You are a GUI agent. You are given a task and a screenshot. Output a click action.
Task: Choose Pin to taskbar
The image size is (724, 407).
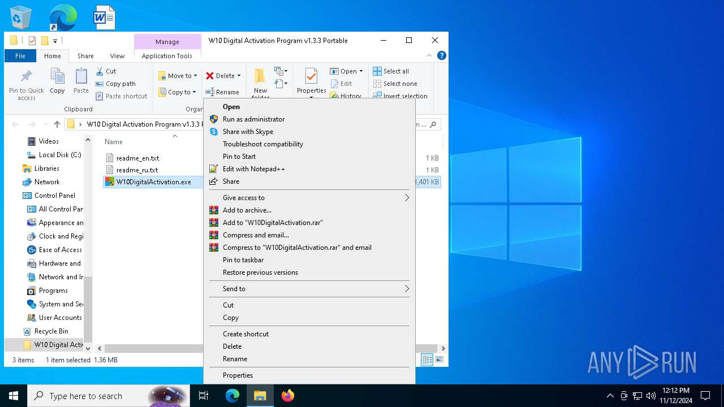(309, 260)
